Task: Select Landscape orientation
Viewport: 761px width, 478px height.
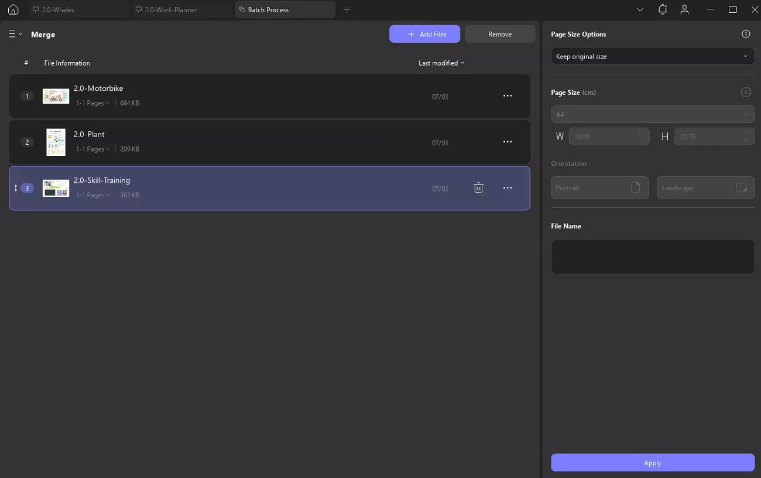Action: pyautogui.click(x=705, y=187)
